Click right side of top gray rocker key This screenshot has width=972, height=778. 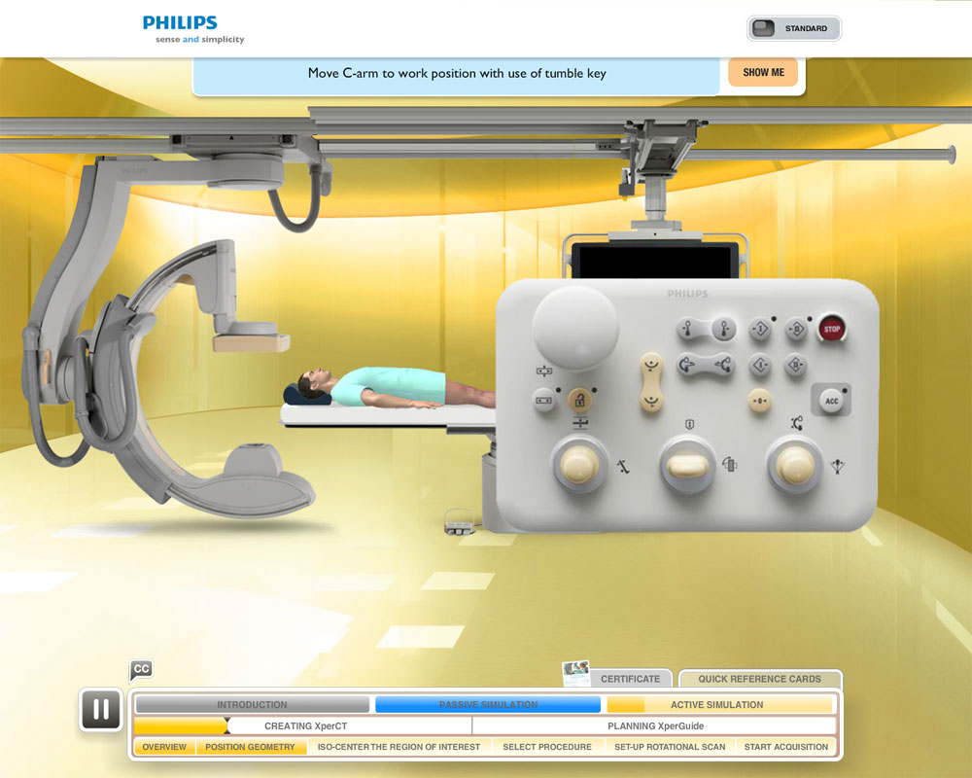[x=723, y=329]
